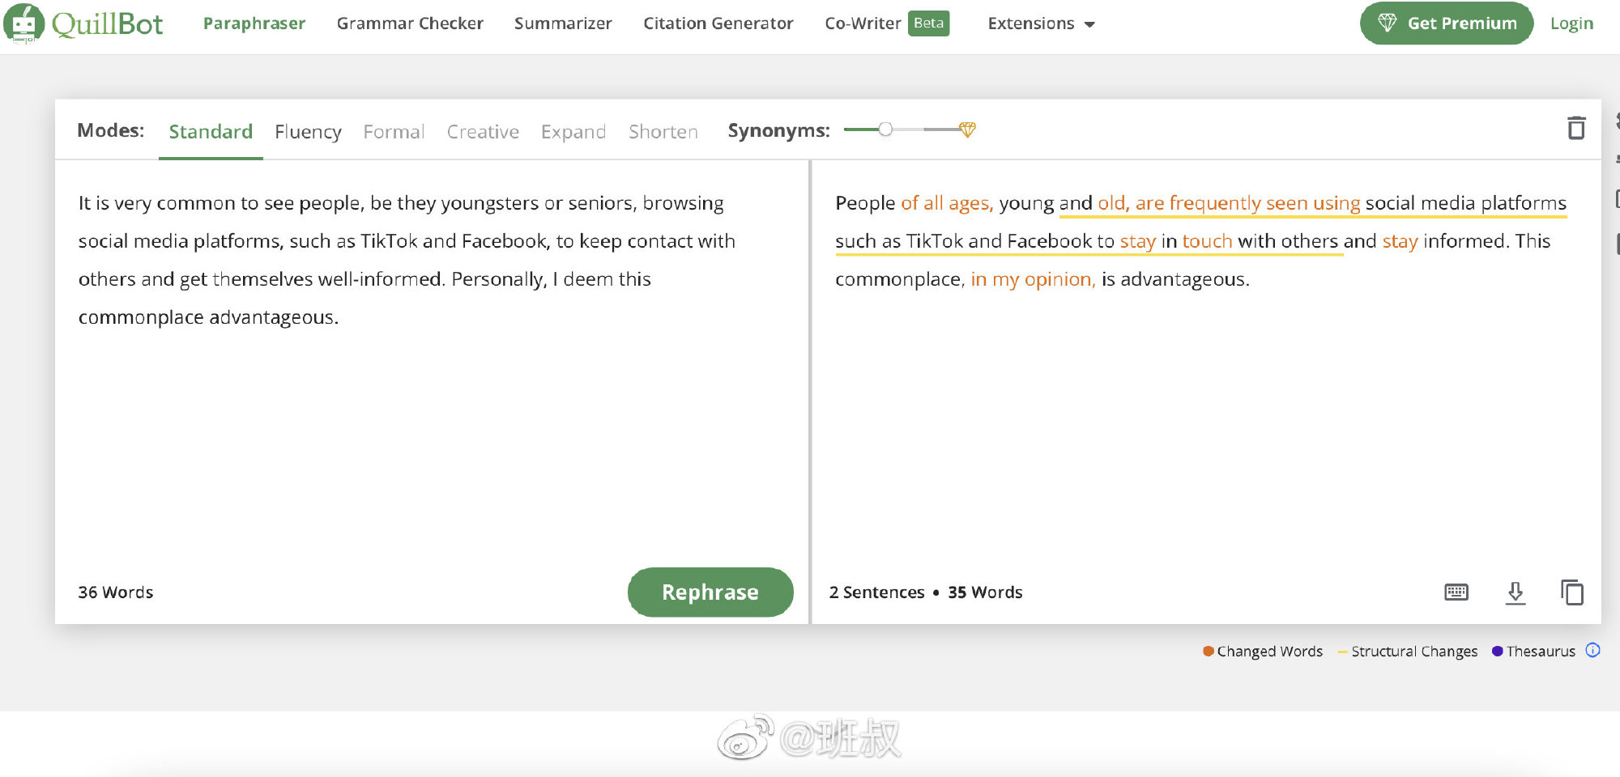Click diamond icon in Get Premium button
1620x777 pixels.
click(1387, 23)
